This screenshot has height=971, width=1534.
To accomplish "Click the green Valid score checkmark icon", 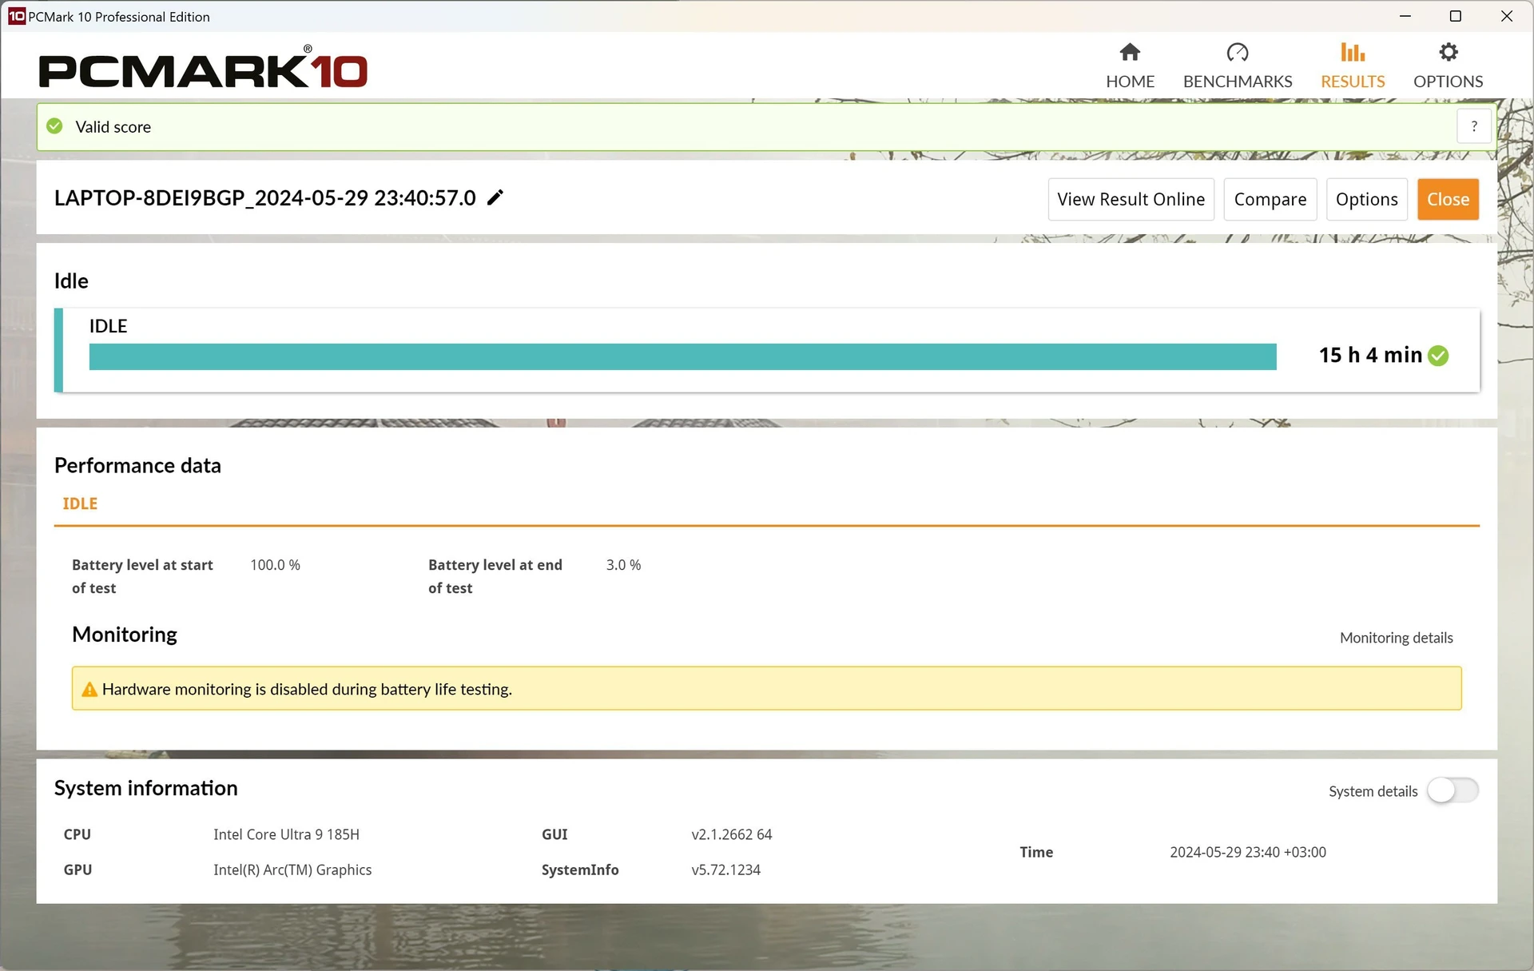I will [x=54, y=126].
